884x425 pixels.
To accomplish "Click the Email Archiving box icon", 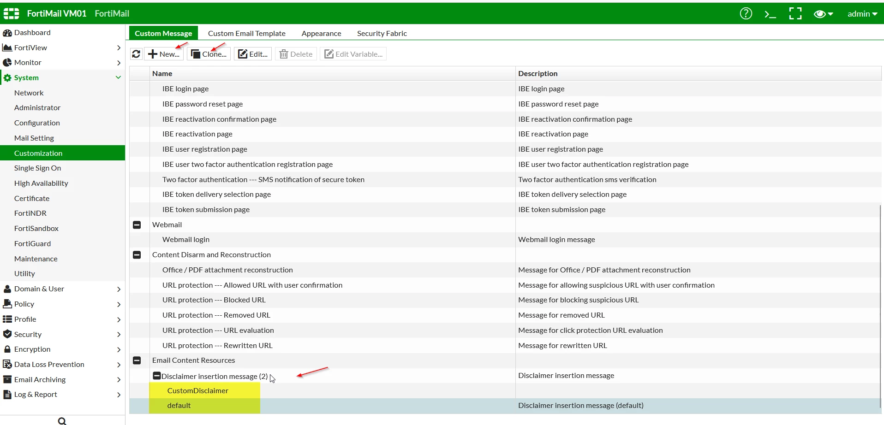I will click(x=7, y=379).
